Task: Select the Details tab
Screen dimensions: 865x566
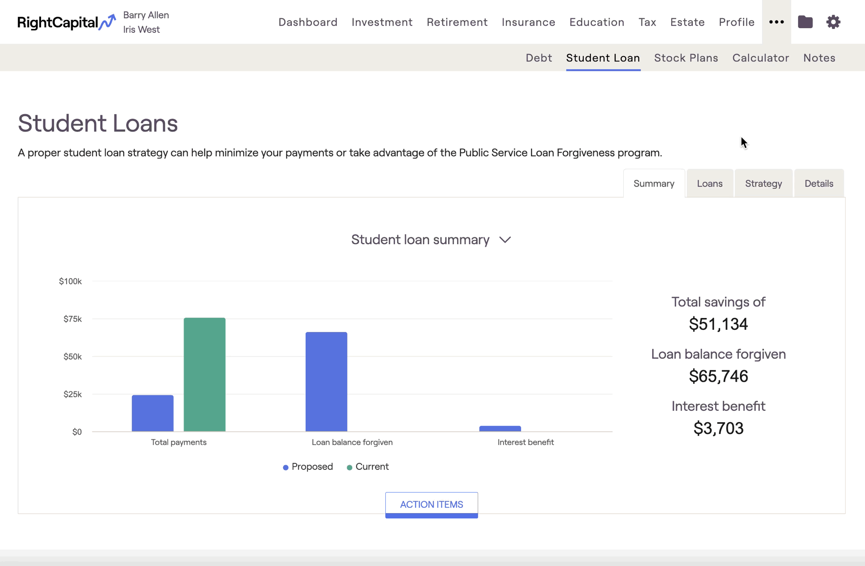Action: tap(819, 183)
